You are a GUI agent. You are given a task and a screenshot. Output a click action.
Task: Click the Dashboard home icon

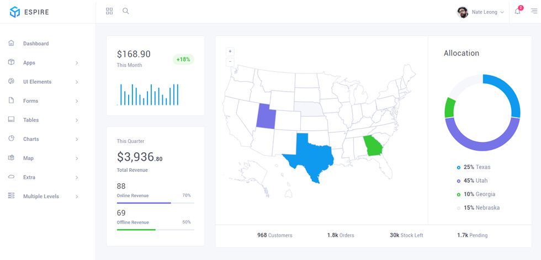pyautogui.click(x=11, y=43)
